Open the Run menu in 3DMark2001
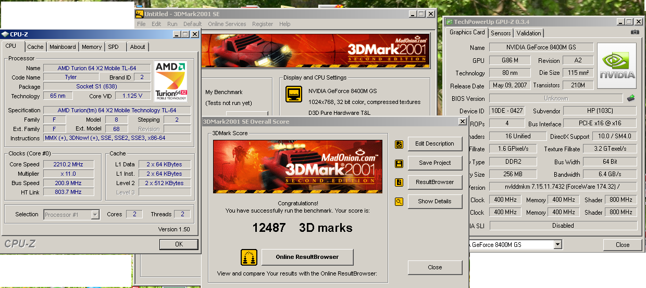 (x=172, y=24)
